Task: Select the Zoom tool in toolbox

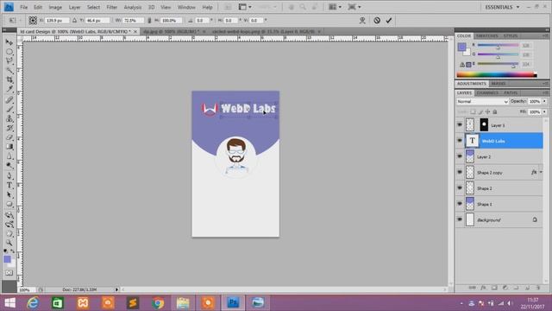Action: [x=9, y=243]
